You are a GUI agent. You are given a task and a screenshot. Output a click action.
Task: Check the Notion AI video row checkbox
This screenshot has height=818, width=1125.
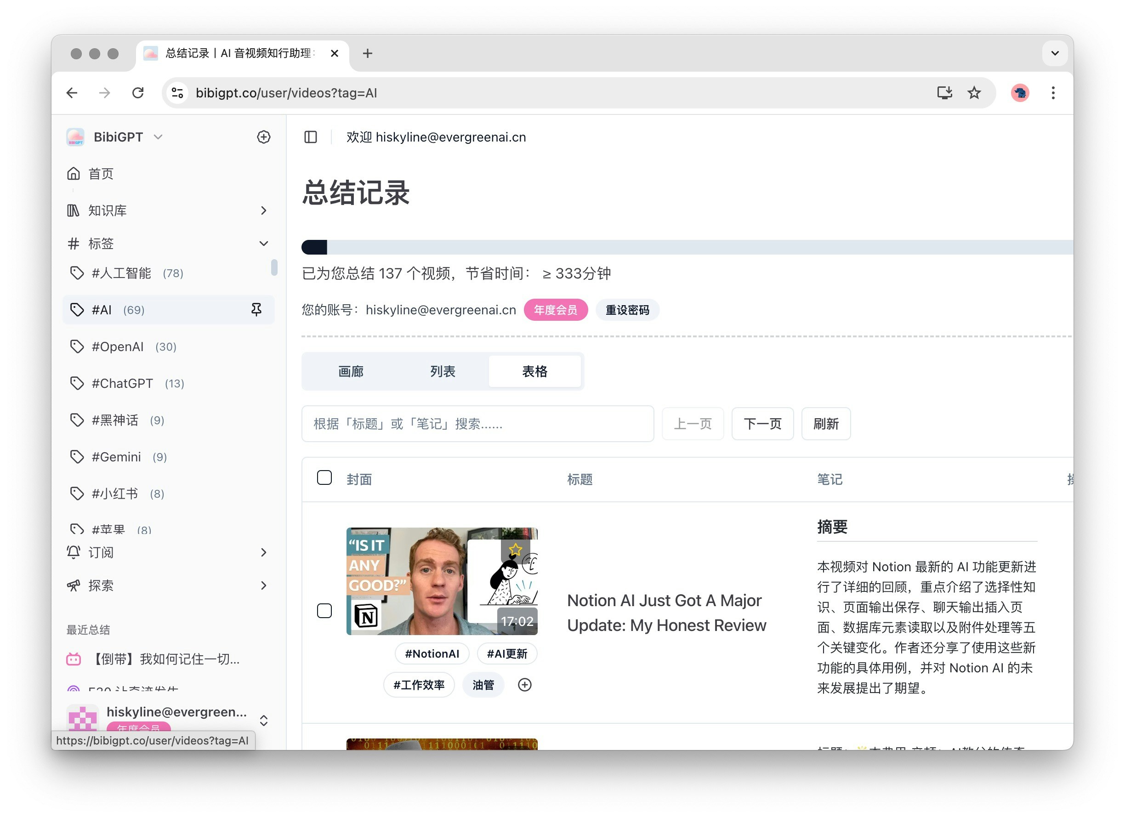tap(324, 610)
